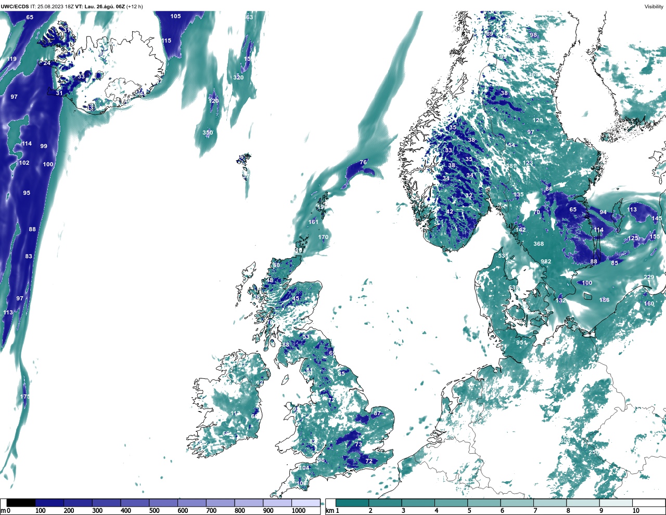This screenshot has width=666, height=515.
Task: Select the '24' value on Iceland's west coast
Action: coord(47,63)
